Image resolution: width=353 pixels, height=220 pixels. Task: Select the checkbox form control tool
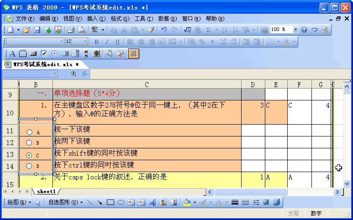pyautogui.click(x=44, y=53)
